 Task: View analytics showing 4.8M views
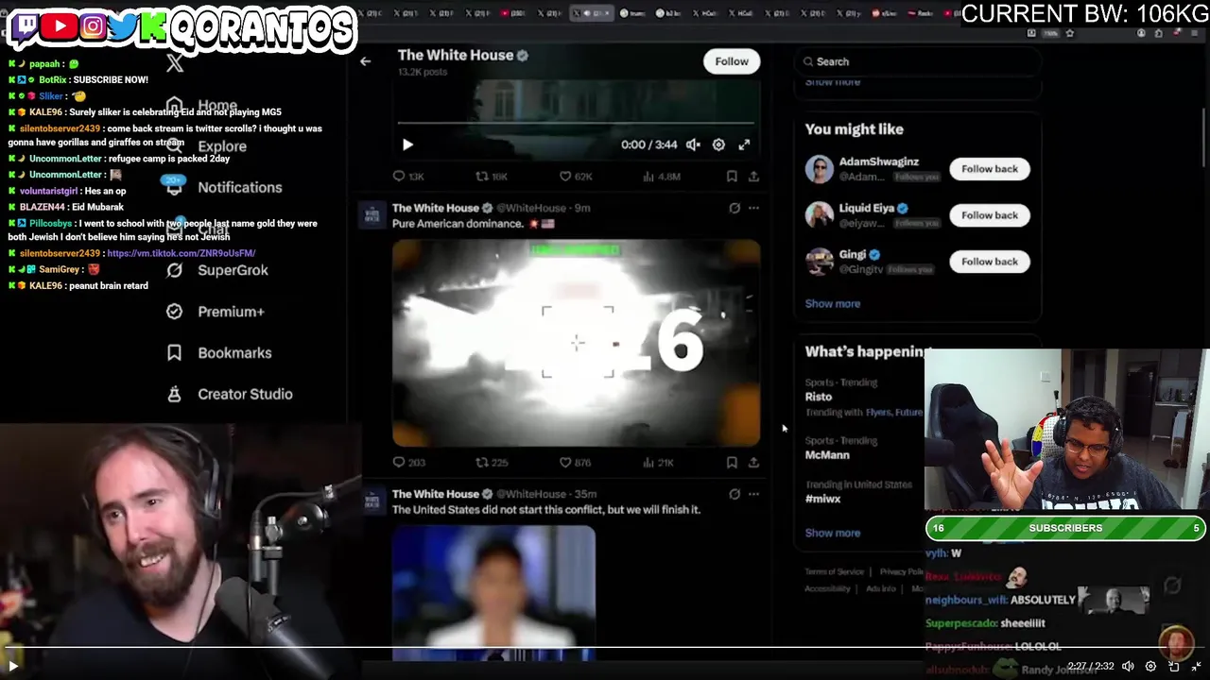[662, 177]
